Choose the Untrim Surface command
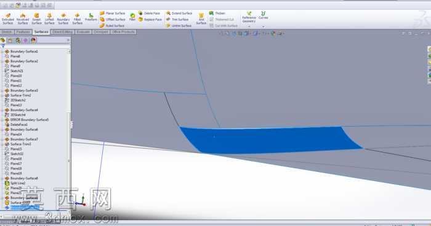 coord(179,26)
